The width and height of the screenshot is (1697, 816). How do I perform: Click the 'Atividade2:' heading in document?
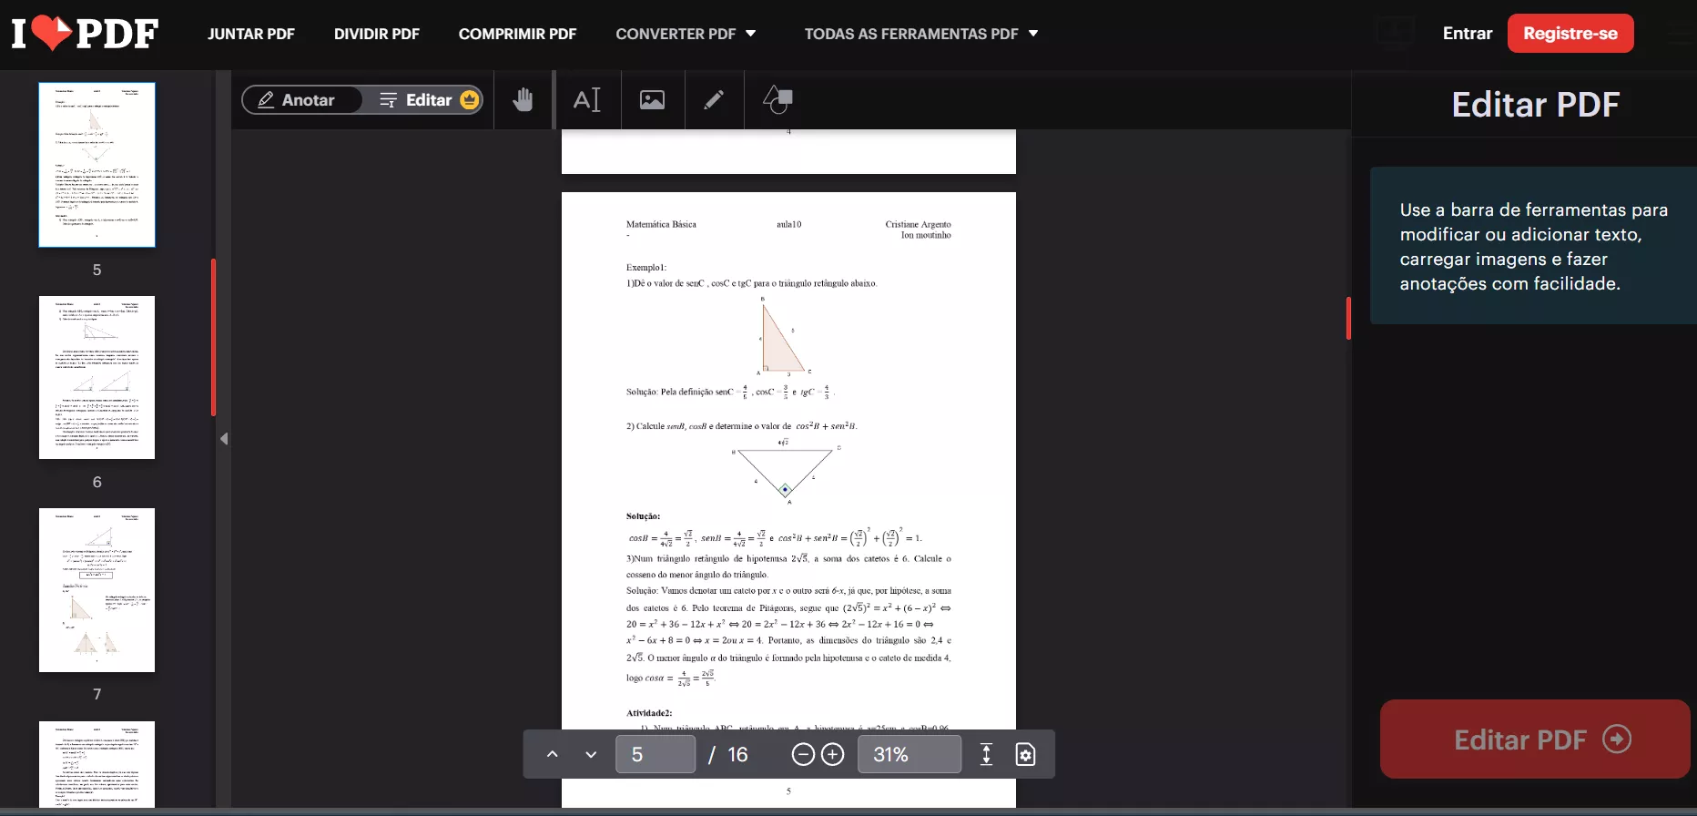coord(649,713)
